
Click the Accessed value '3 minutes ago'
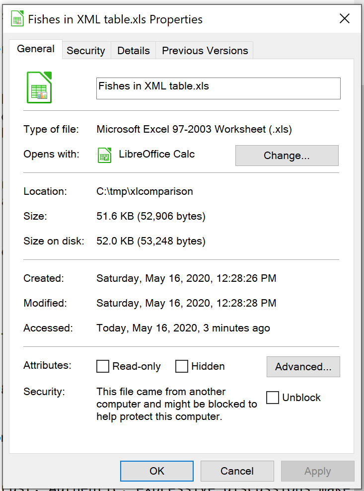(x=183, y=328)
